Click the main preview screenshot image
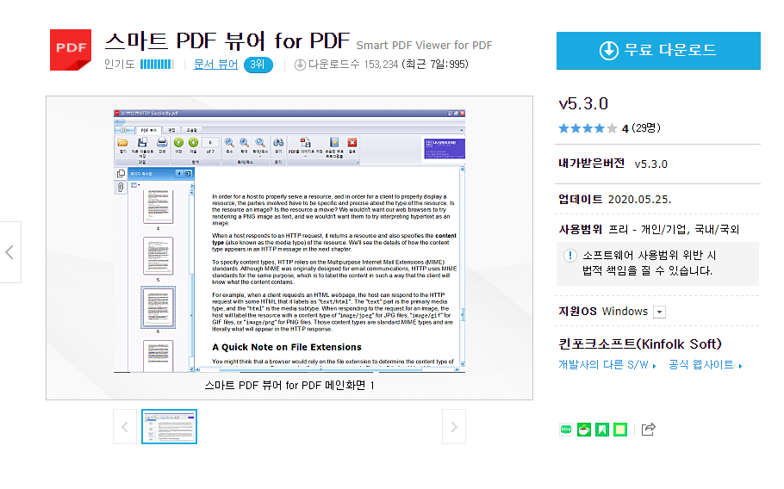Screen dimensions: 784x489 [x=289, y=241]
